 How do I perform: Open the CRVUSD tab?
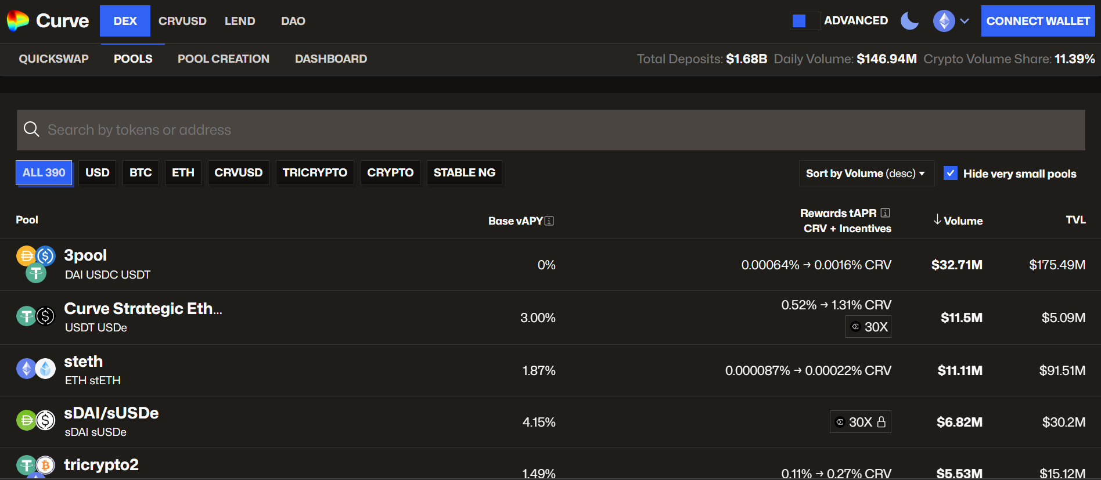pyautogui.click(x=182, y=21)
